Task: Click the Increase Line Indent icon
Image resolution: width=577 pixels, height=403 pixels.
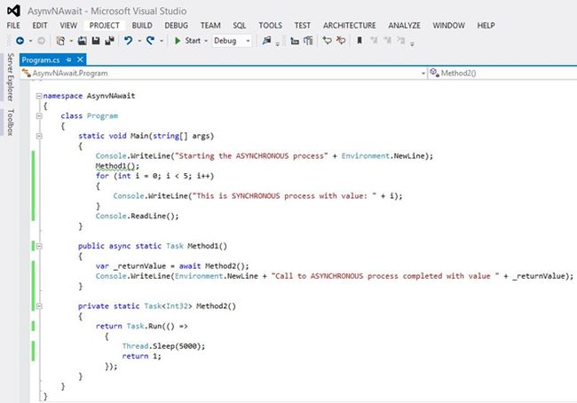Action: pos(308,41)
